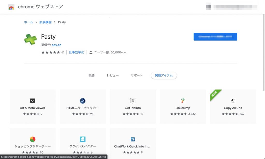Switch to the レビュー tab
This screenshot has width=265, height=159.
(113, 75)
